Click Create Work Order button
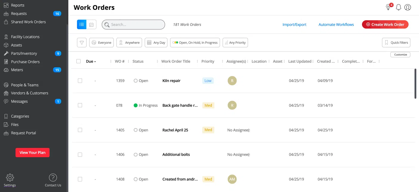 click(x=385, y=24)
